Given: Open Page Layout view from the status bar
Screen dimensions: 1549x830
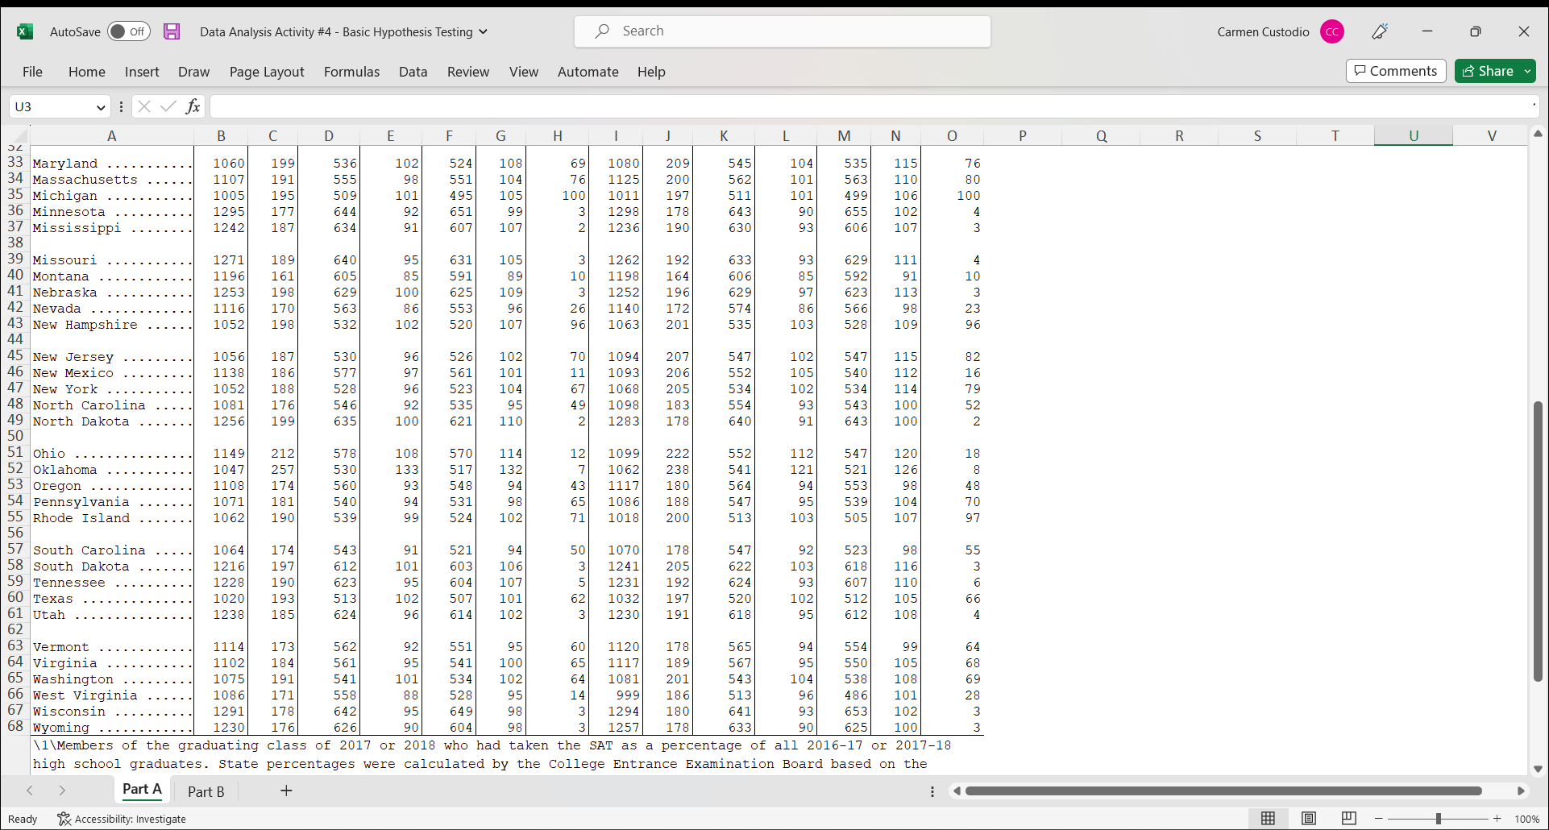Looking at the screenshot, I should [x=1309, y=819].
